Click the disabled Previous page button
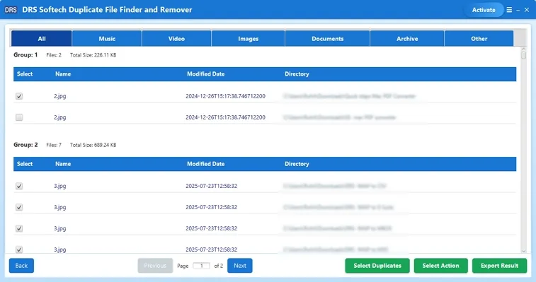536x282 pixels. point(155,266)
